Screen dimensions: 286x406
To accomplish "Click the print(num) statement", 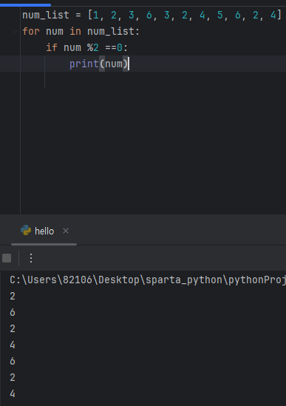I will tap(98, 64).
